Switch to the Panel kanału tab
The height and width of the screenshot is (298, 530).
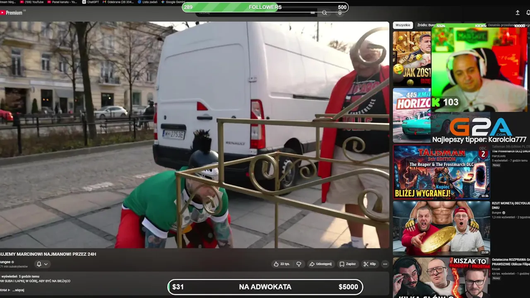pyautogui.click(x=62, y=2)
